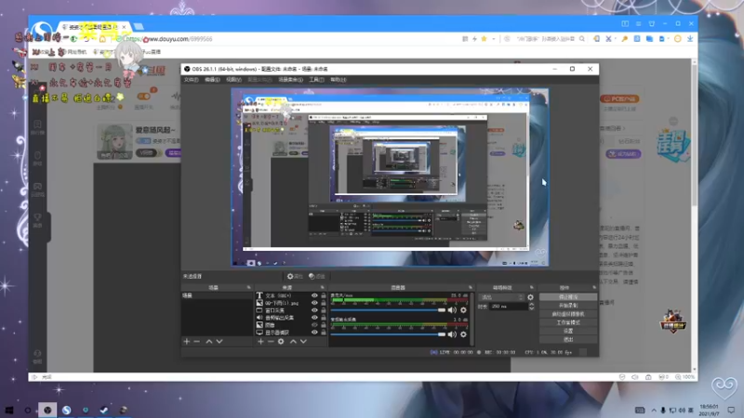The width and height of the screenshot is (744, 418).
Task: Click the streaming button atop OBS controls
Action: (x=568, y=297)
